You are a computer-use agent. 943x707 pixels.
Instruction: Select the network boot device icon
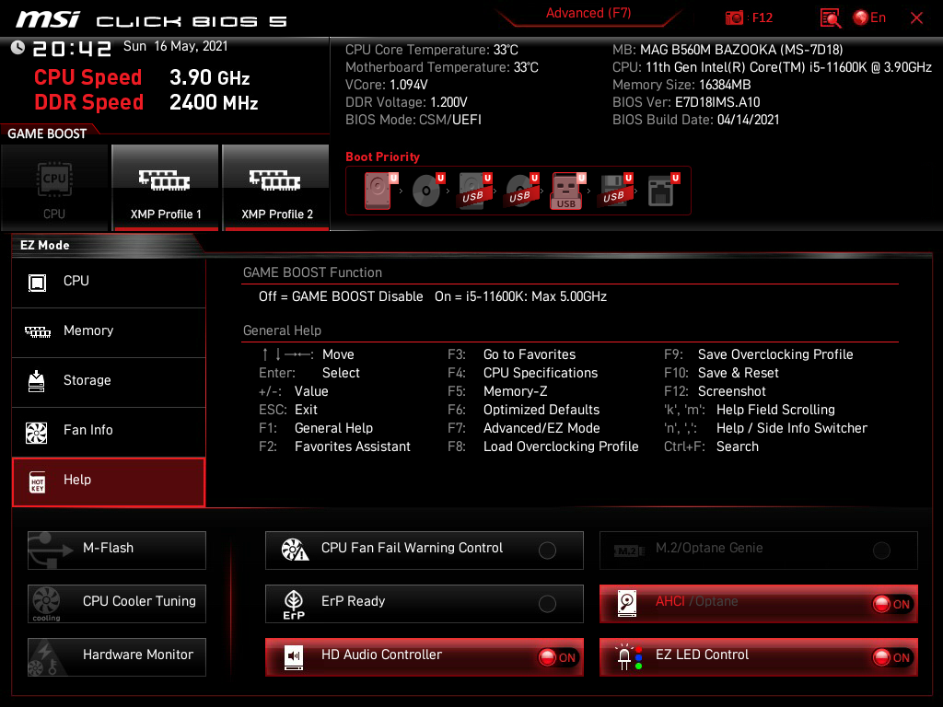click(x=663, y=191)
